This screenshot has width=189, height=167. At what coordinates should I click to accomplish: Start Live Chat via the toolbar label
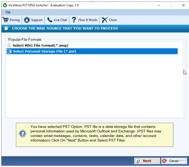pyautogui.click(x=60, y=20)
